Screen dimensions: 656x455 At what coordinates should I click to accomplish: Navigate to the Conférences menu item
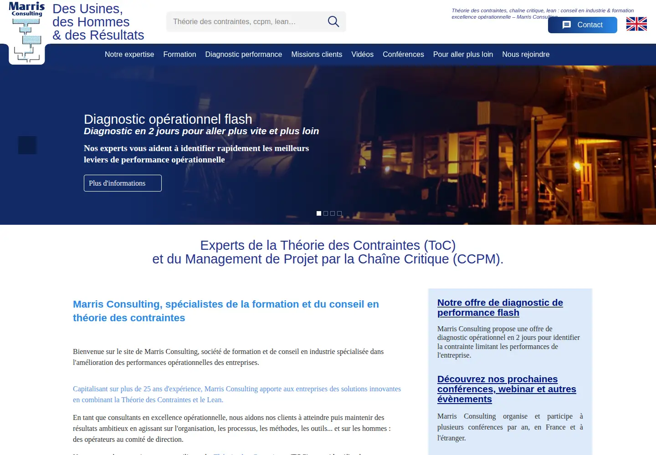click(403, 55)
